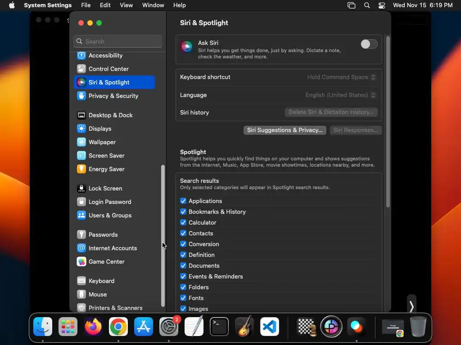Open Finder from the Dock

[x=43, y=327]
